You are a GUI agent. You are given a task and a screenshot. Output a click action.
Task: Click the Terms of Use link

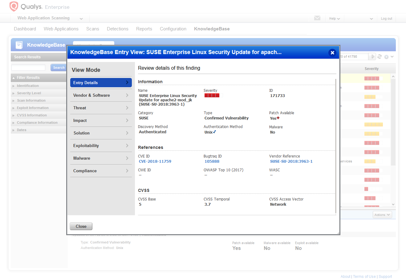[364, 277]
